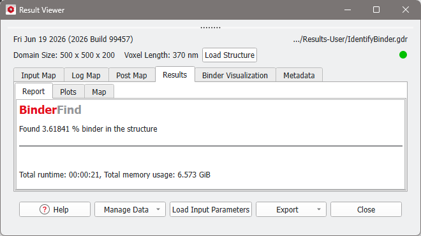The height and width of the screenshot is (236, 421).
Task: Click the Export button
Action: point(291,209)
